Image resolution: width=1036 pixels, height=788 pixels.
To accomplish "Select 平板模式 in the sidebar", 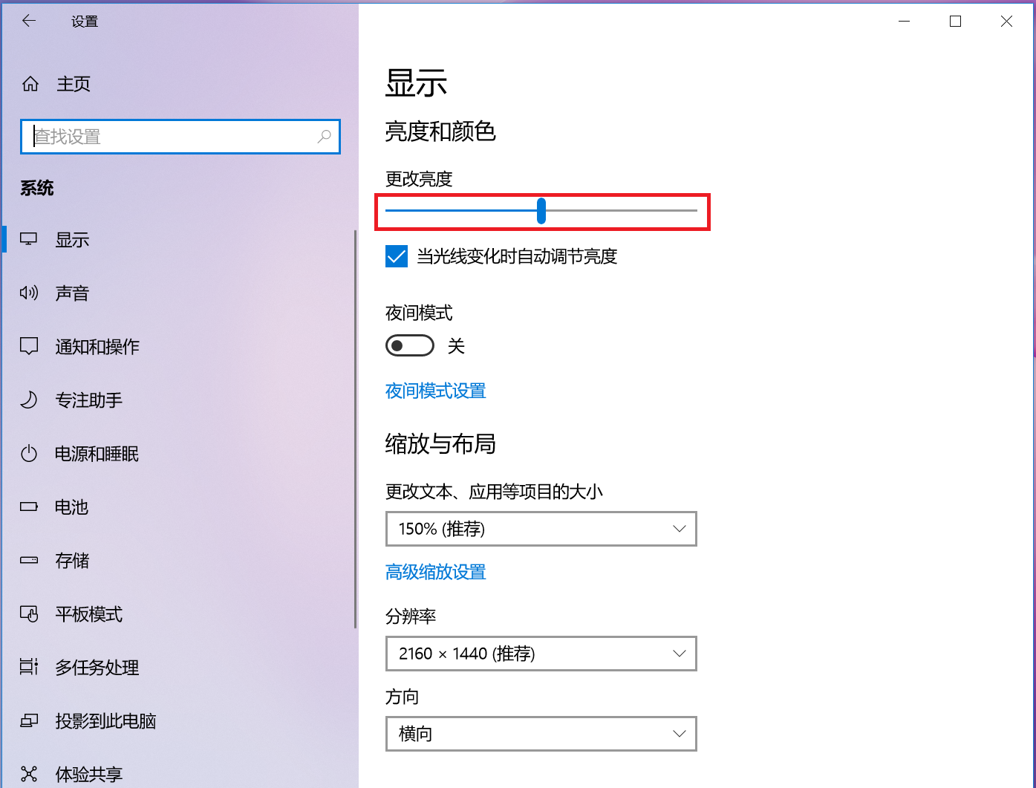I will pyautogui.click(x=88, y=614).
